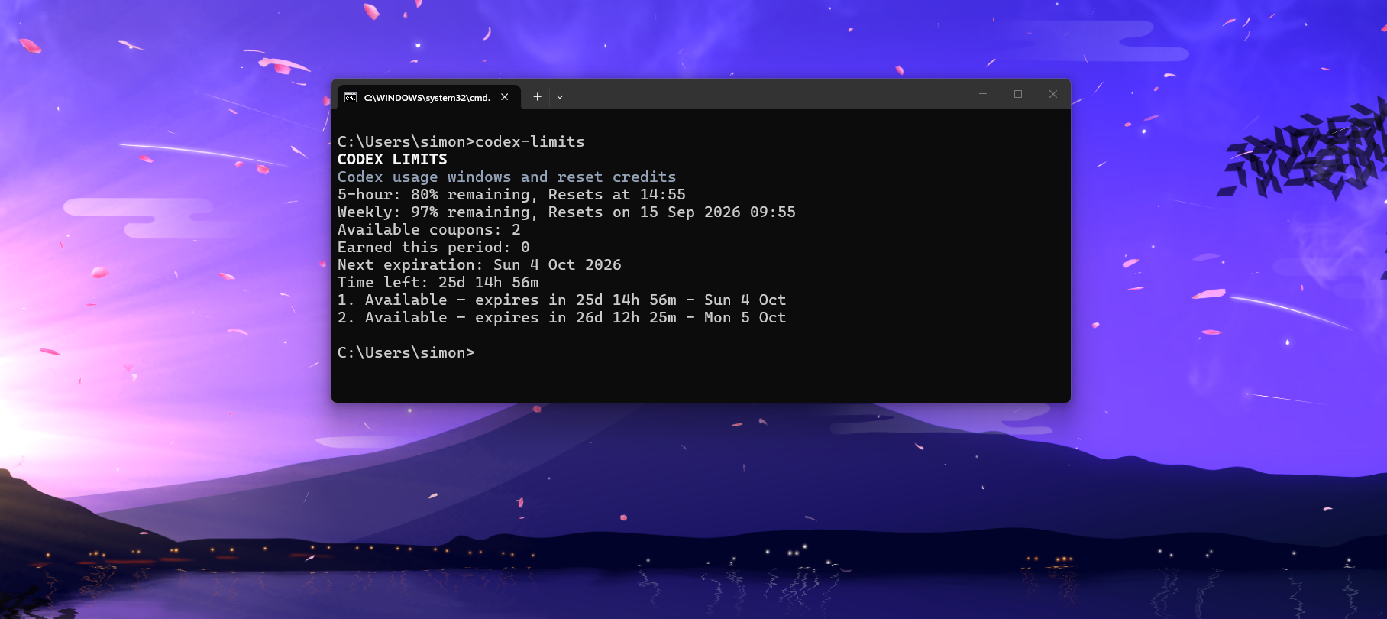This screenshot has width=1387, height=619.
Task: Close the cmd.exe tab
Action: 505,97
